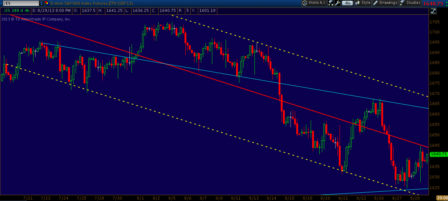Click the flask-with-arrow quick study icon
The height and width of the screenshot is (201, 448).
coord(331,3)
